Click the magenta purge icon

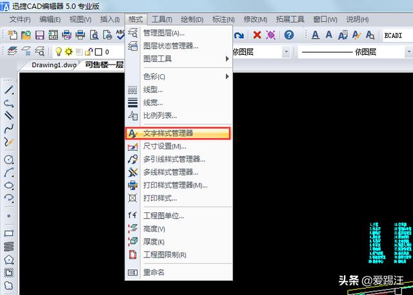pyautogui.click(x=271, y=35)
